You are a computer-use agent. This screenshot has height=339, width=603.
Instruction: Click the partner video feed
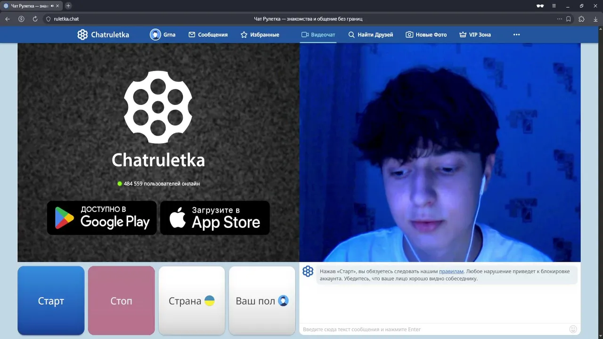[x=440, y=153]
